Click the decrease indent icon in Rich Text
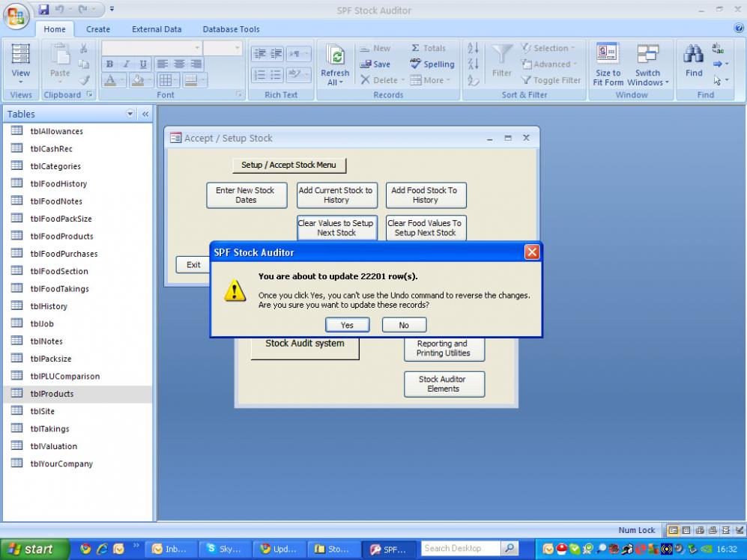The width and height of the screenshot is (747, 560). tap(260, 53)
